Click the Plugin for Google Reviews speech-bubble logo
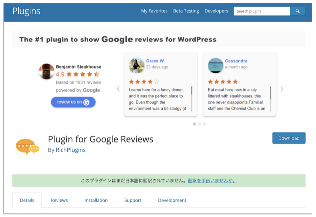The height and width of the screenshot is (217, 316). pyautogui.click(x=28, y=147)
